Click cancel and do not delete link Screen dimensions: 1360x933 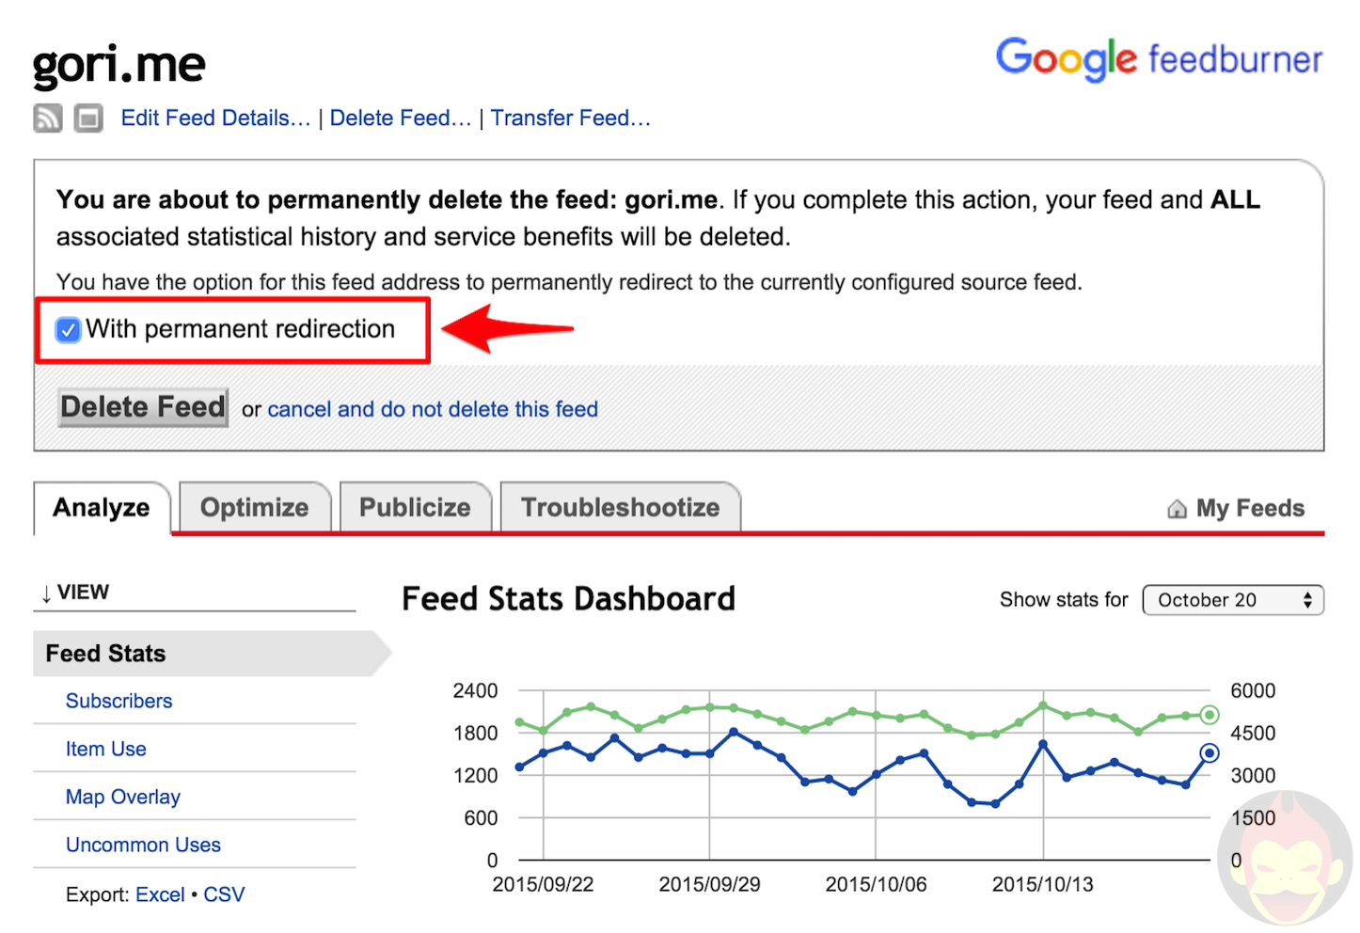[433, 410]
